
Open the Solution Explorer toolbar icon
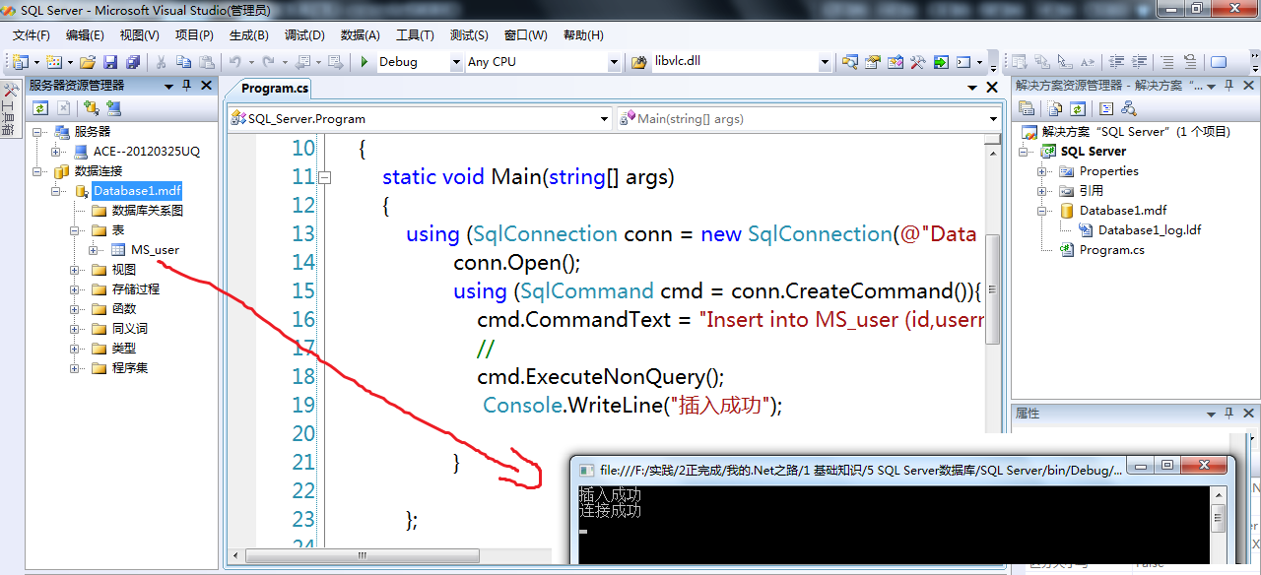[848, 61]
